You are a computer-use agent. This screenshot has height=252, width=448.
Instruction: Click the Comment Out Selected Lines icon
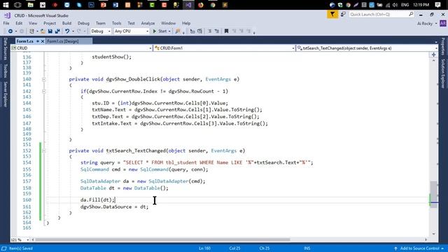(x=192, y=31)
